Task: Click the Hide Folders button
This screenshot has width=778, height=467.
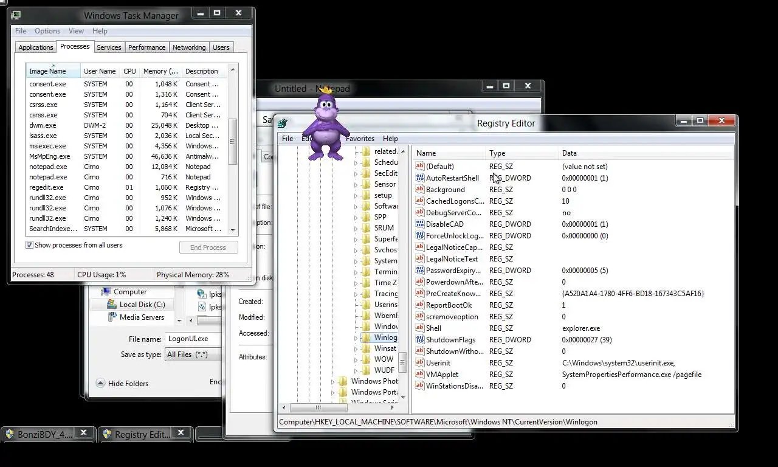Action: [122, 384]
